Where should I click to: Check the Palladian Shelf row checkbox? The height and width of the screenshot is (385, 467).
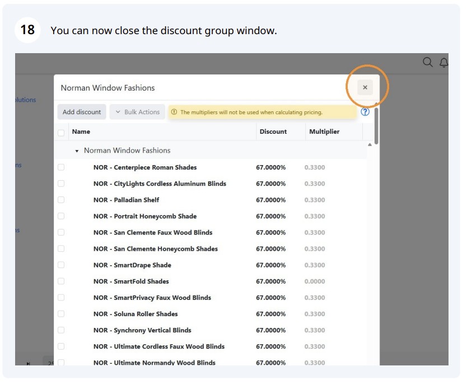61,200
